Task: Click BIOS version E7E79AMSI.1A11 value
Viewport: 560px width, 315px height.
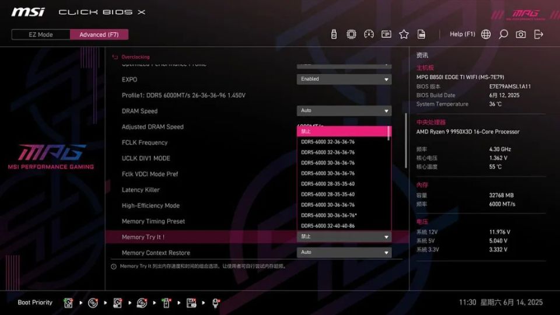Action: pyautogui.click(x=510, y=86)
